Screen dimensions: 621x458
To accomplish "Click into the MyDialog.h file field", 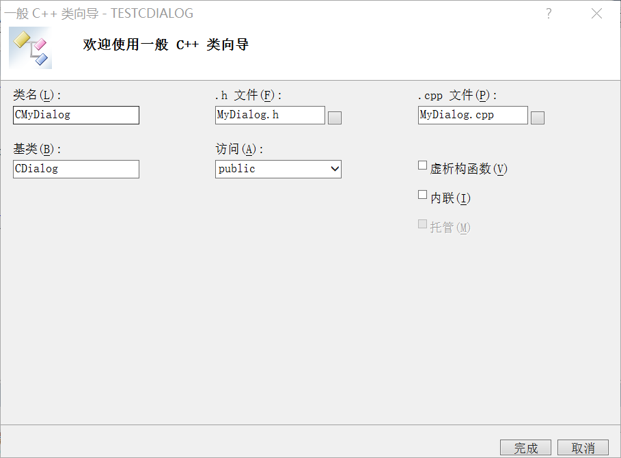I will click(x=270, y=115).
